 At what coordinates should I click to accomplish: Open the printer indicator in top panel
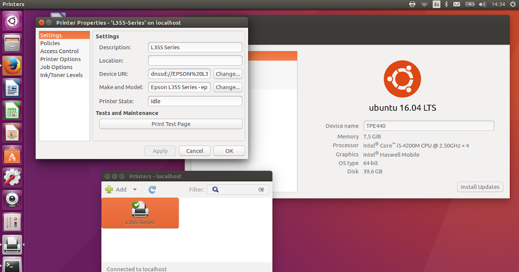pos(412,4)
